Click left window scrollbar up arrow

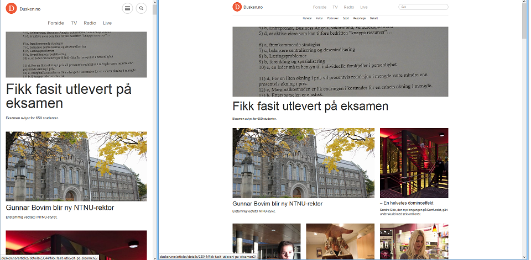(x=154, y=2)
